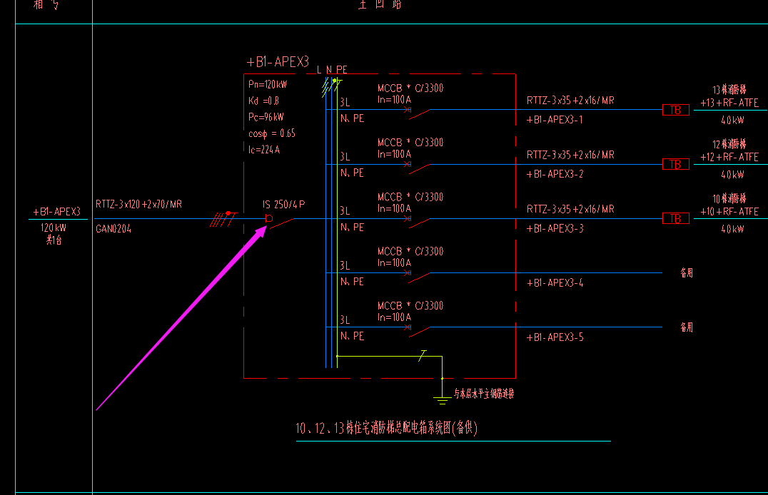Viewport: 768px width, 495px height.
Task: Click the +13+RF-ATFE load label
Action: pyautogui.click(x=729, y=103)
